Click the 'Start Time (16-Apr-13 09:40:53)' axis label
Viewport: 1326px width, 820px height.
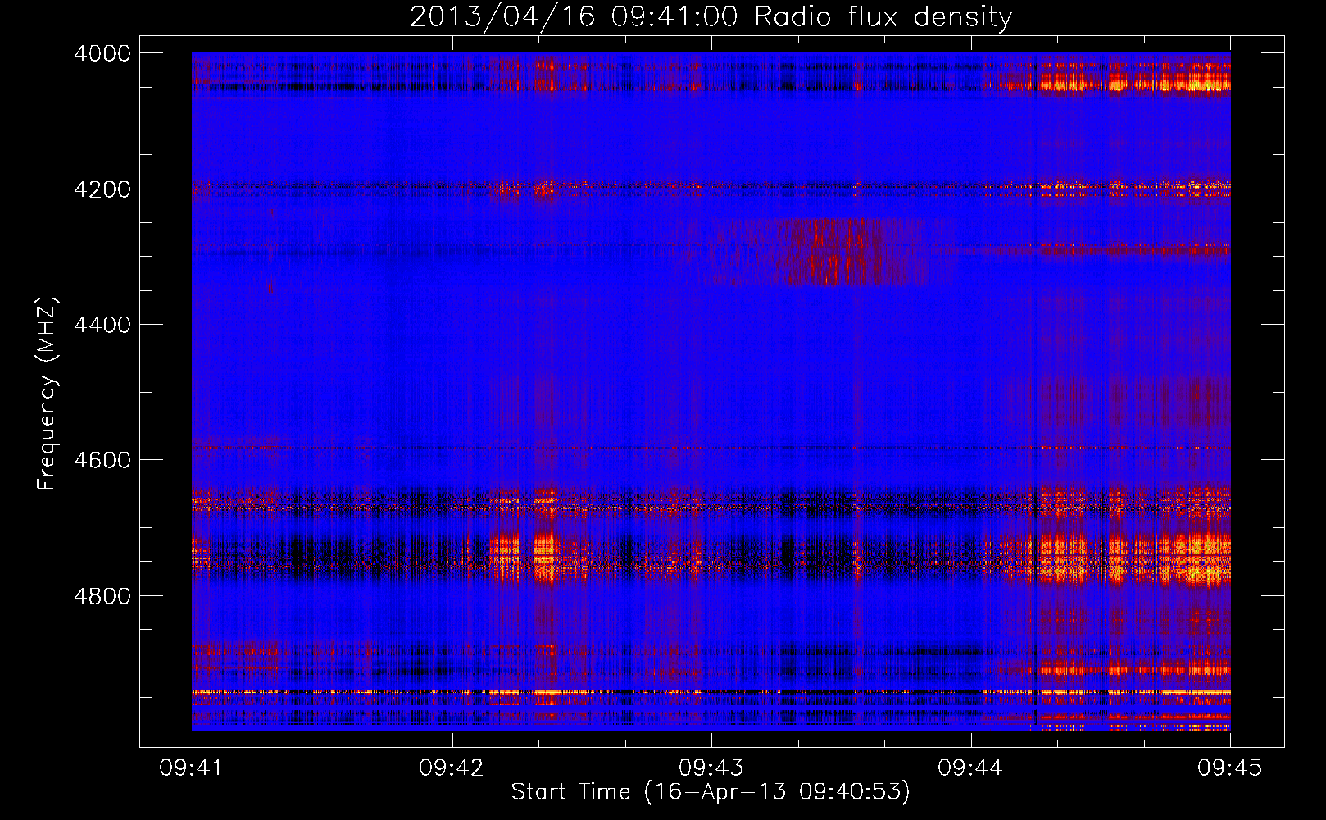pos(711,792)
